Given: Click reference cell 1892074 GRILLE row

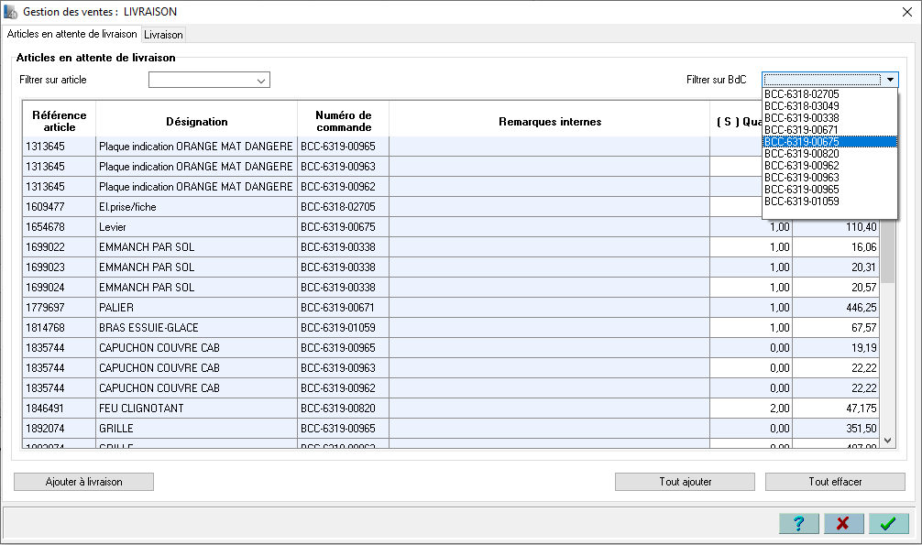Looking at the screenshot, I should tap(60, 428).
